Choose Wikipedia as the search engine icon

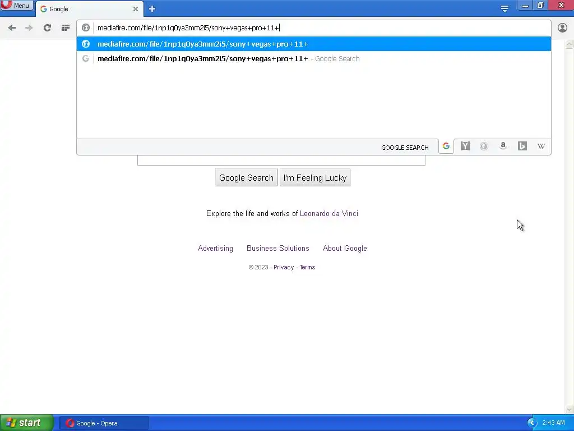(x=541, y=146)
